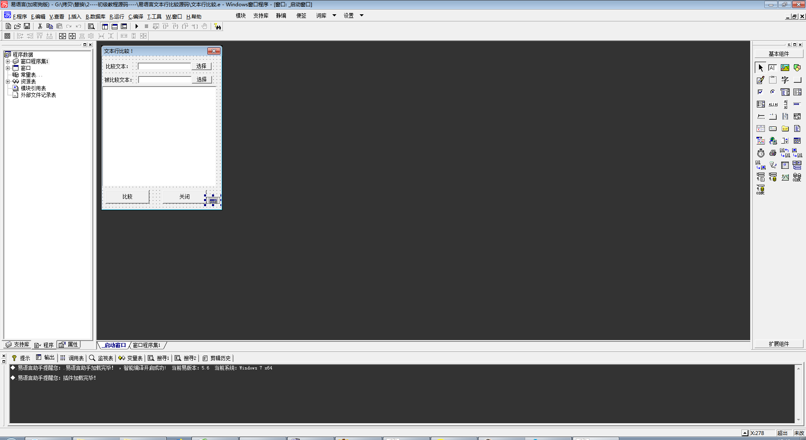Click the Copy toolbar icon
Screen dimensions: 806x440
[50, 26]
